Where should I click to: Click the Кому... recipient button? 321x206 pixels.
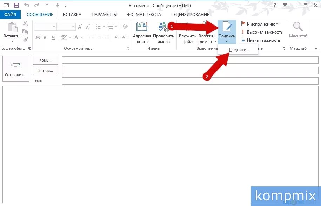46,60
